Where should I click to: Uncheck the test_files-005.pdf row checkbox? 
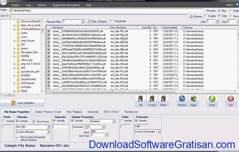(x=49, y=46)
